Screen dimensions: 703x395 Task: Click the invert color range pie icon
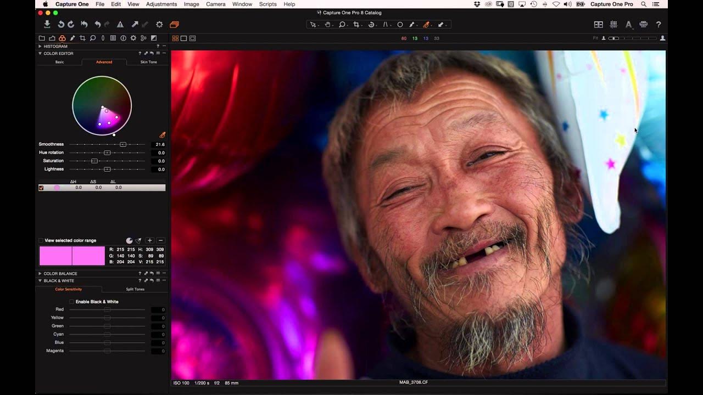[x=129, y=240]
